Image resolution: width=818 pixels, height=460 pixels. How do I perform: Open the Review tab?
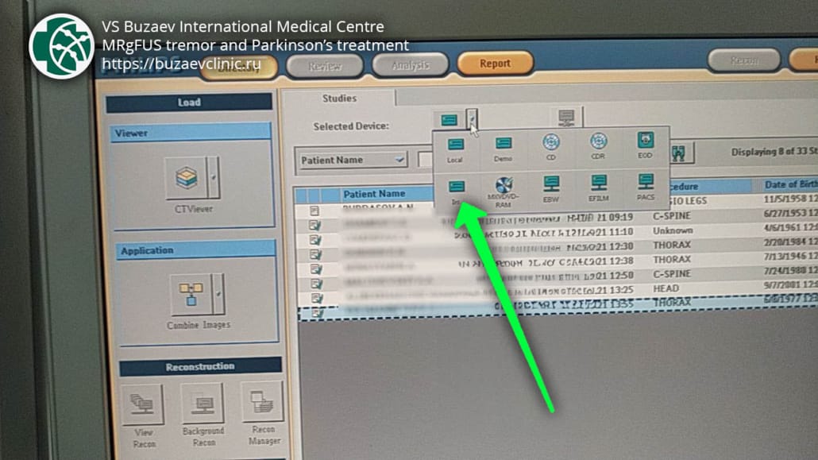point(325,67)
